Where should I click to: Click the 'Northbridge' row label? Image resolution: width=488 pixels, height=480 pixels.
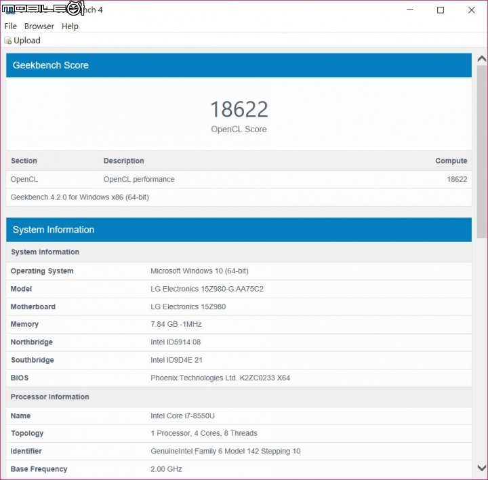tap(32, 342)
